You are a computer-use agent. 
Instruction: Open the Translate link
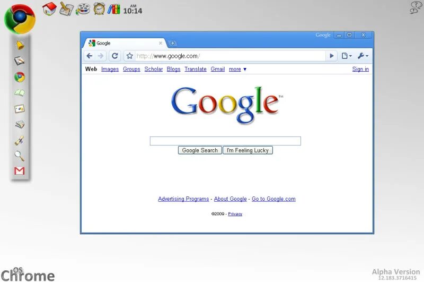tap(195, 69)
